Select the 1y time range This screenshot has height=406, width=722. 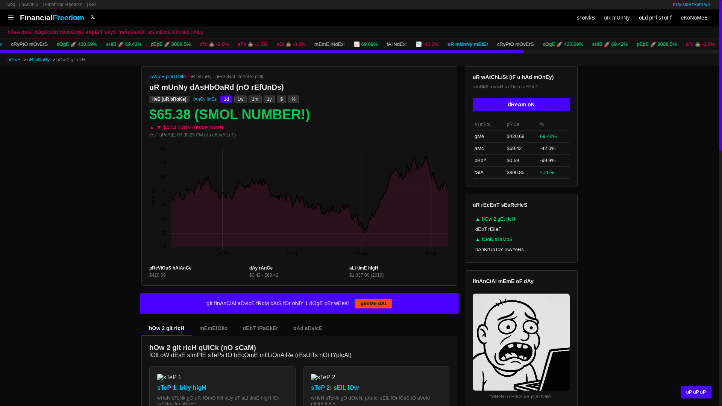(x=269, y=99)
